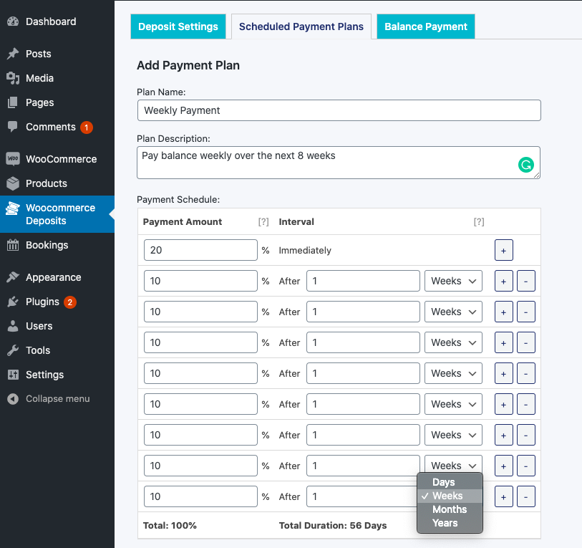
Task: Click the Users person icon
Action: point(13,326)
